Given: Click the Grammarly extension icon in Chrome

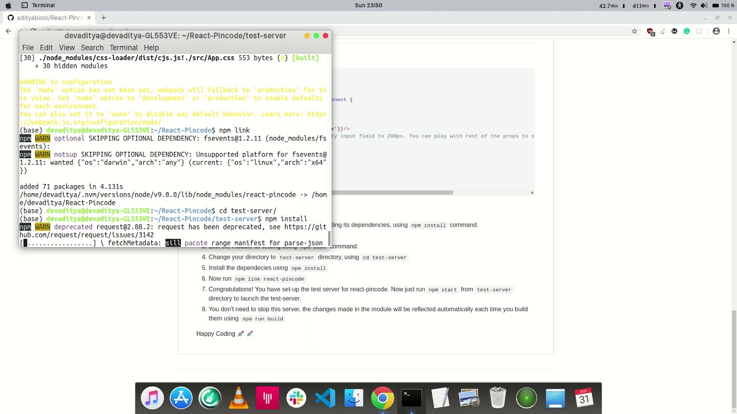Looking at the screenshot, I should tap(686, 31).
